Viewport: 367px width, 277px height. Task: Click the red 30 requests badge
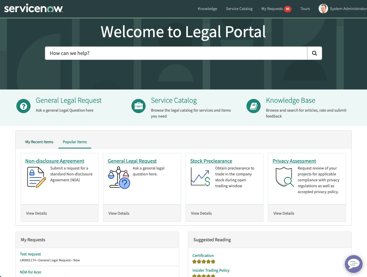coord(288,9)
